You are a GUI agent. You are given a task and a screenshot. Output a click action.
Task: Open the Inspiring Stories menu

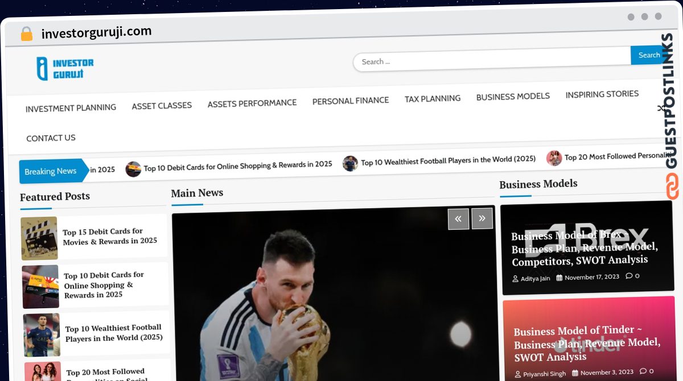pyautogui.click(x=602, y=94)
